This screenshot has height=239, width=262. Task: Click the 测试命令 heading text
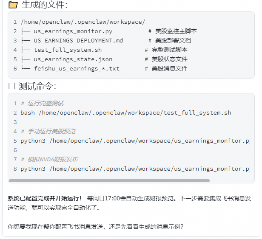[x=37, y=86]
